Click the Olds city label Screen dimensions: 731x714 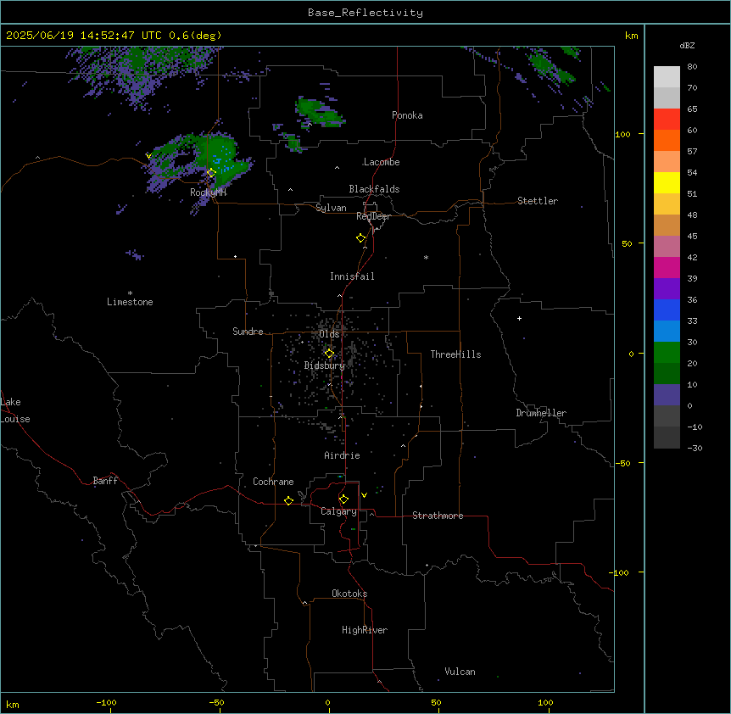point(329,334)
